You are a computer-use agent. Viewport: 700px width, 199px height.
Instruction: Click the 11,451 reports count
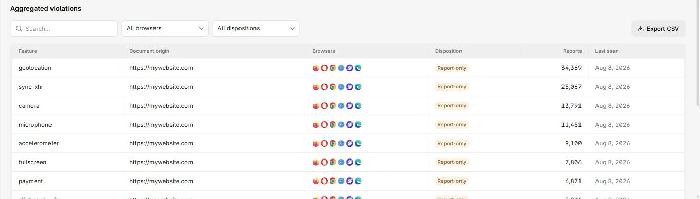pyautogui.click(x=571, y=125)
